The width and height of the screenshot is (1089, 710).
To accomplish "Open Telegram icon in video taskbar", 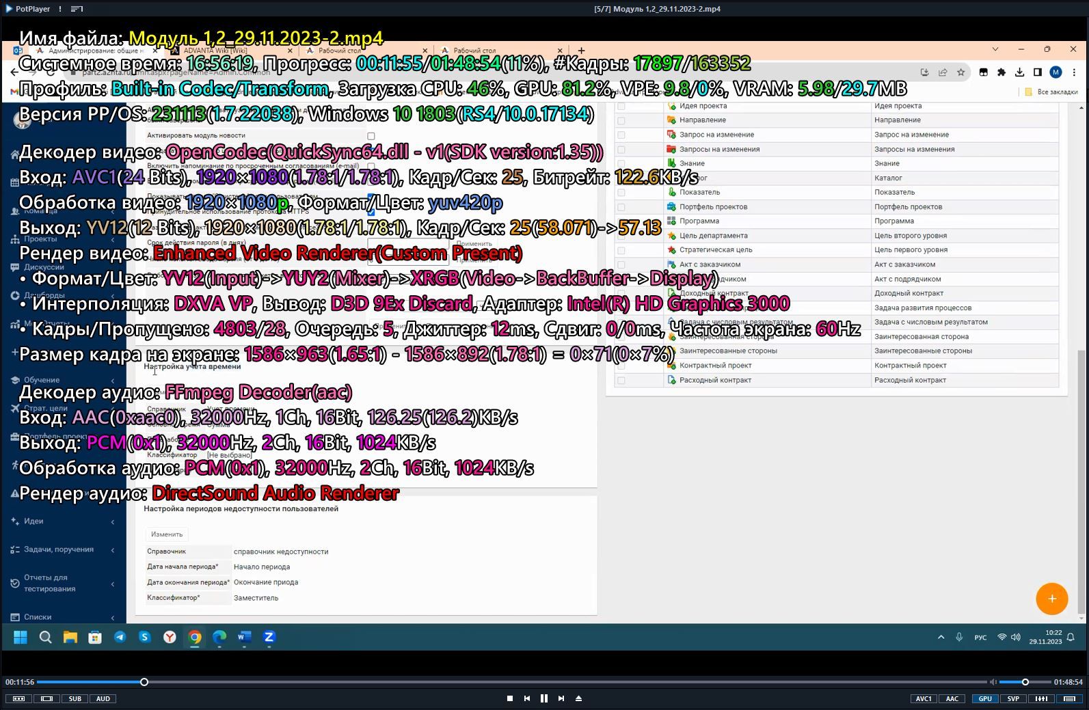I will click(x=120, y=637).
